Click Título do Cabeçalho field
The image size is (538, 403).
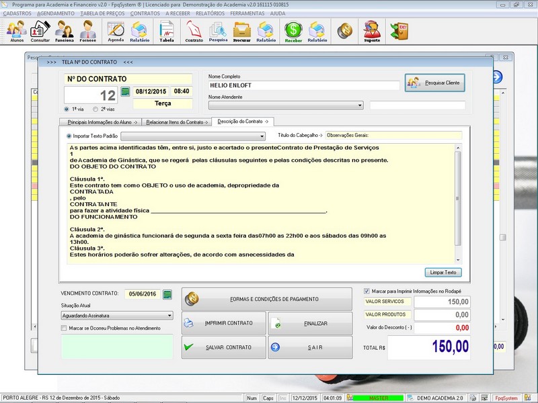[x=393, y=136]
